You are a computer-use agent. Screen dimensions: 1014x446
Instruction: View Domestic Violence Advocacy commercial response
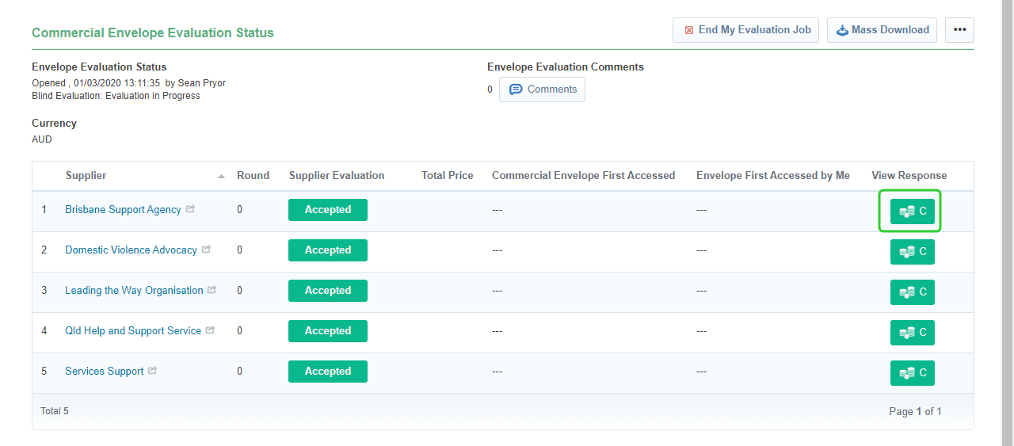coord(912,252)
